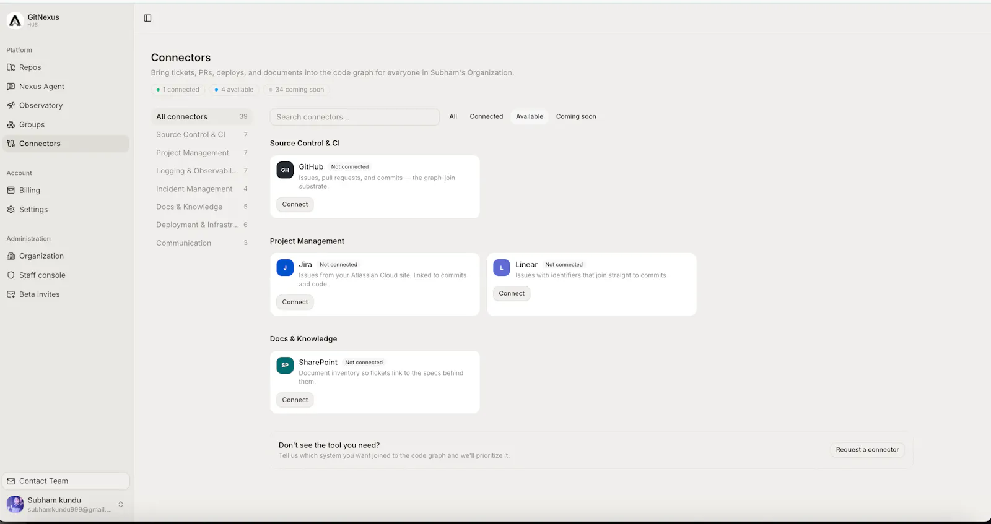
Task: Select the Source Control & CI category
Action: point(202,134)
